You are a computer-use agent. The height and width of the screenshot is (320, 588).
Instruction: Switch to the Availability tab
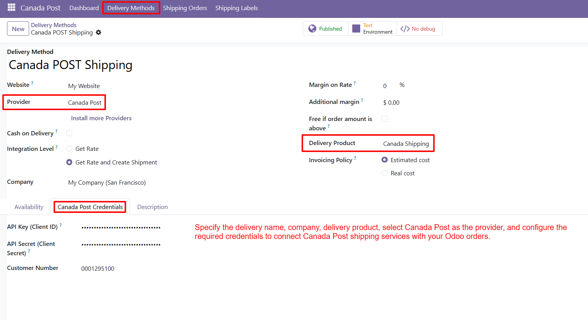click(x=29, y=207)
